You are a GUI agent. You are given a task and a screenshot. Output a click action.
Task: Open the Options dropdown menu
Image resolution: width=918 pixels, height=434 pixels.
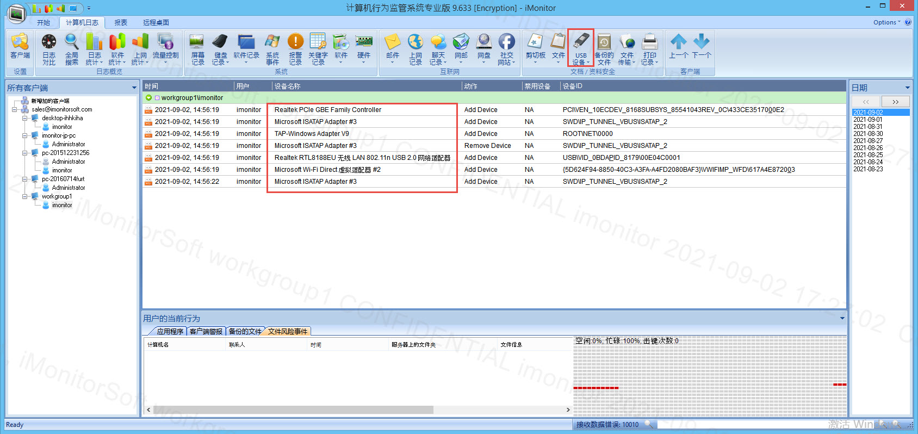pos(886,22)
